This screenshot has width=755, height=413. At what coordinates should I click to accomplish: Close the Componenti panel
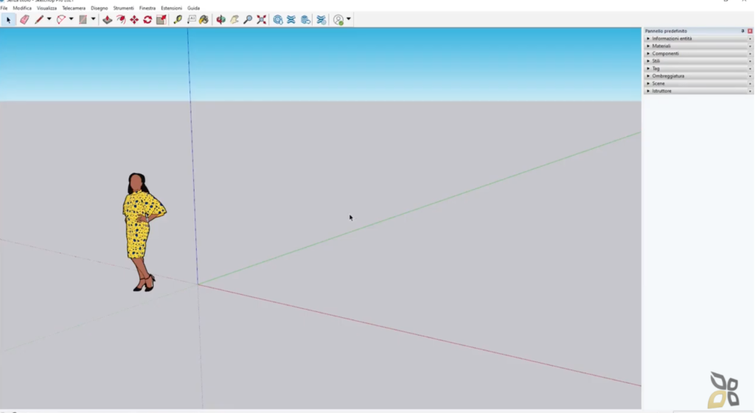750,53
